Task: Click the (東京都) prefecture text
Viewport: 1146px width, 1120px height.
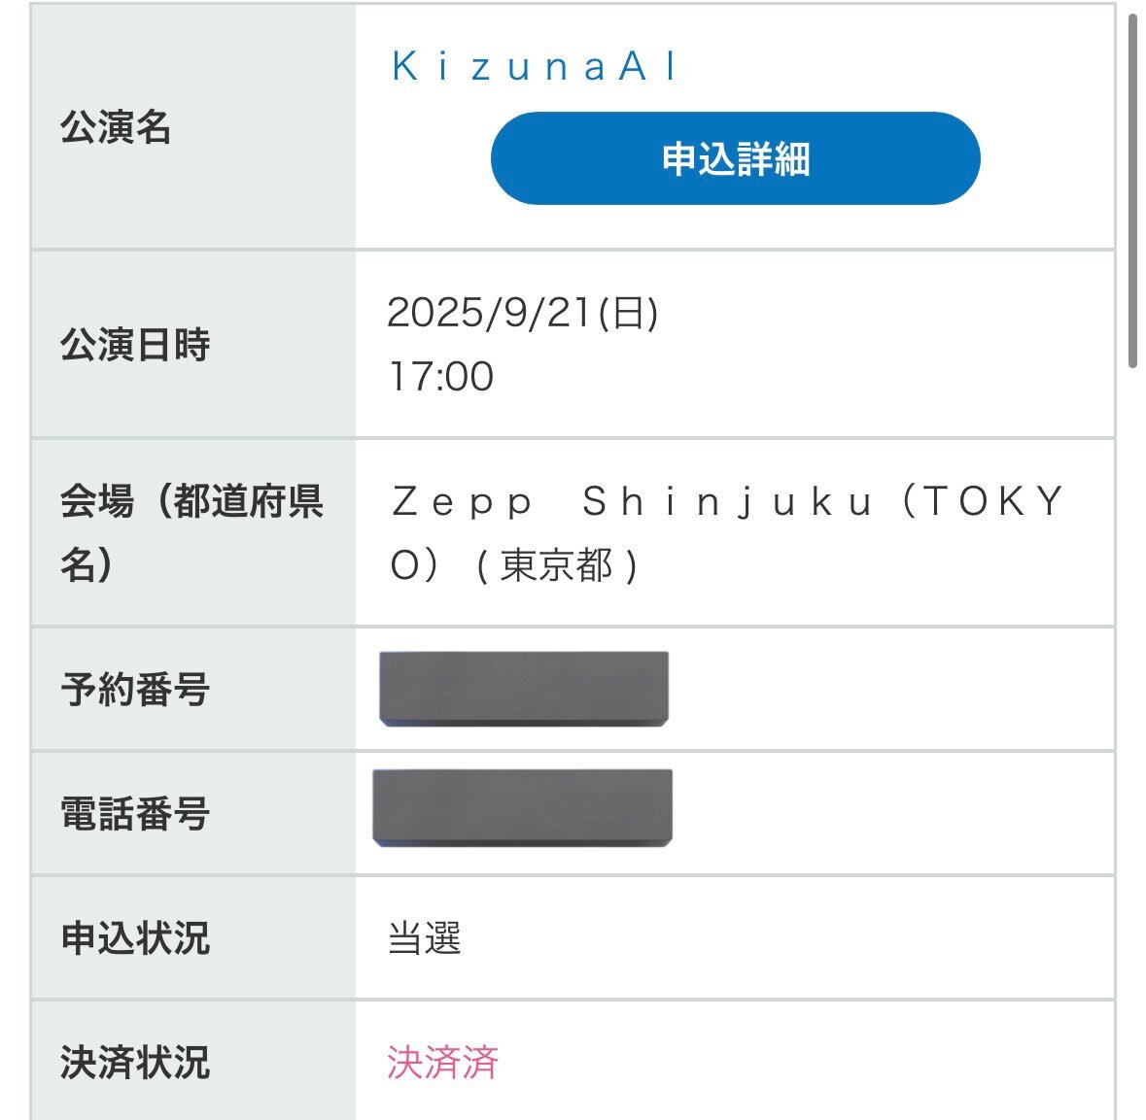Action: (x=557, y=565)
